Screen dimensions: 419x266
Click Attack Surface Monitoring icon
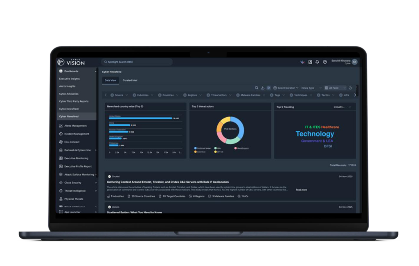61,174
